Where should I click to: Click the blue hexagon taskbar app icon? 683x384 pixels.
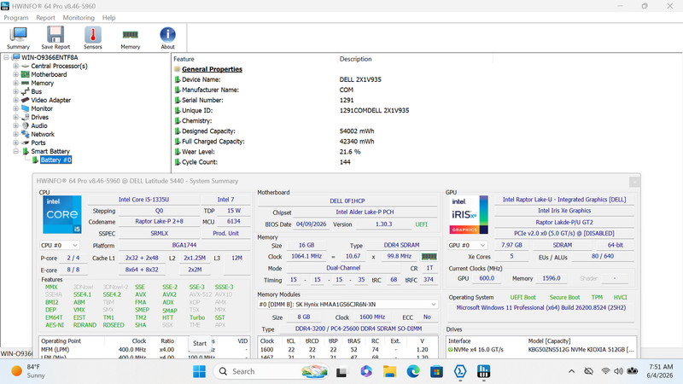460,371
